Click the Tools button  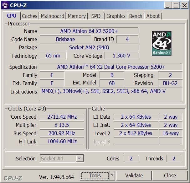click(95, 175)
